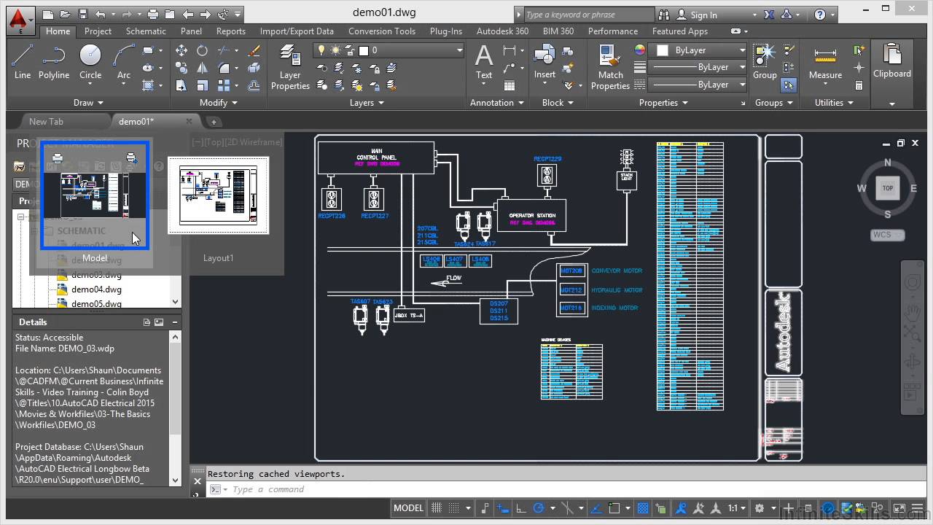Expand the Layers panel

coord(366,103)
